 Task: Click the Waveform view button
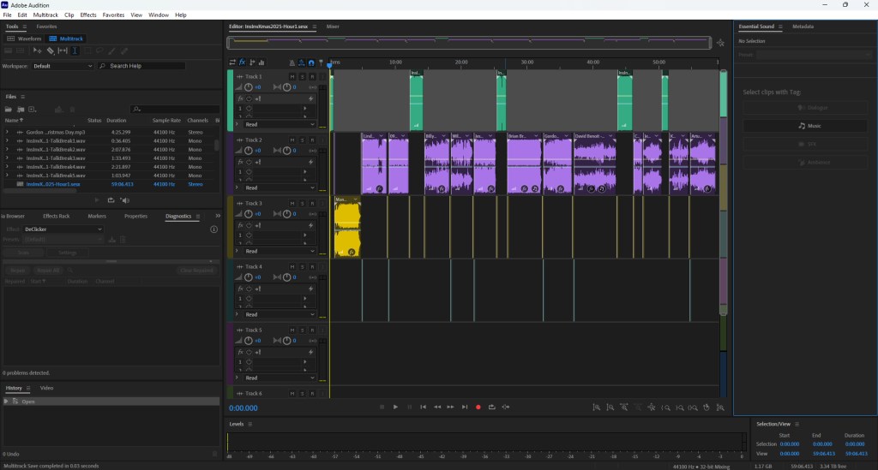[x=26, y=39]
